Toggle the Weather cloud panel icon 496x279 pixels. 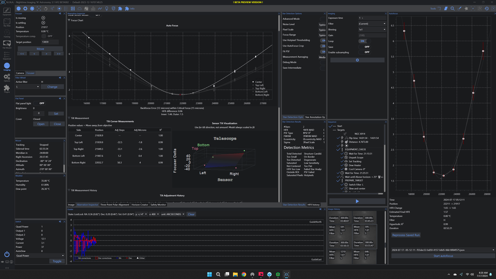[79, 9]
